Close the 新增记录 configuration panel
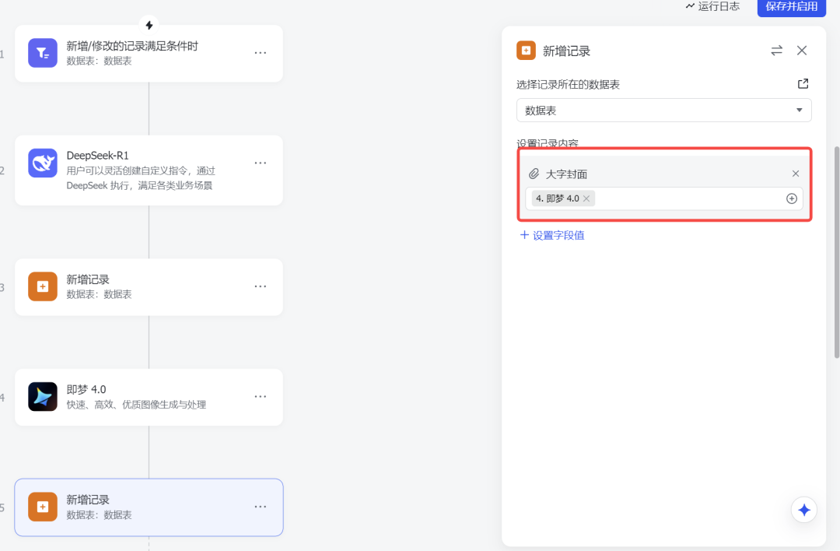Screen dimensions: 840x551 [x=802, y=50]
